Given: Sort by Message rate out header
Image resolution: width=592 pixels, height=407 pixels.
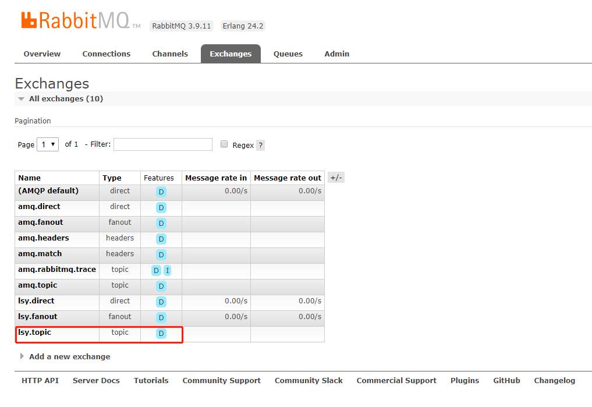Looking at the screenshot, I should [x=288, y=178].
